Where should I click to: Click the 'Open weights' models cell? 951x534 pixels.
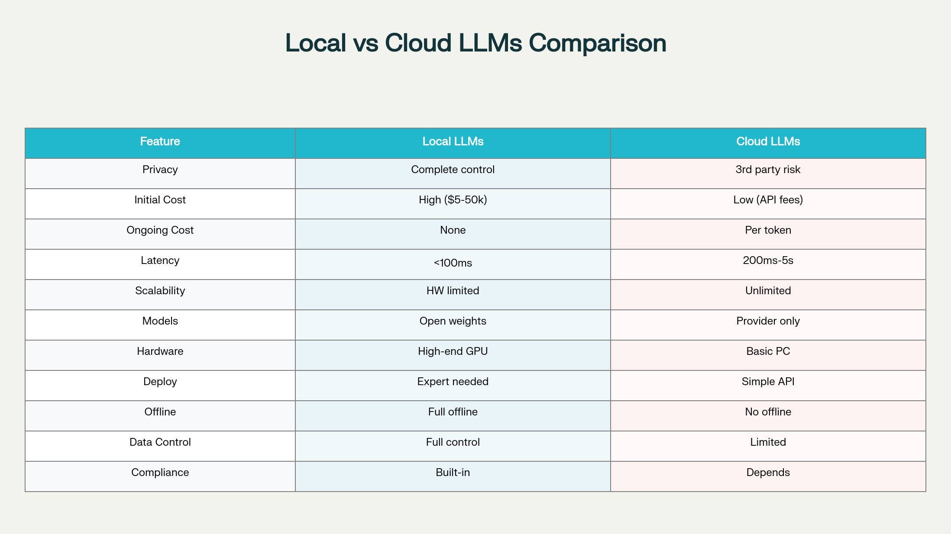click(x=453, y=321)
